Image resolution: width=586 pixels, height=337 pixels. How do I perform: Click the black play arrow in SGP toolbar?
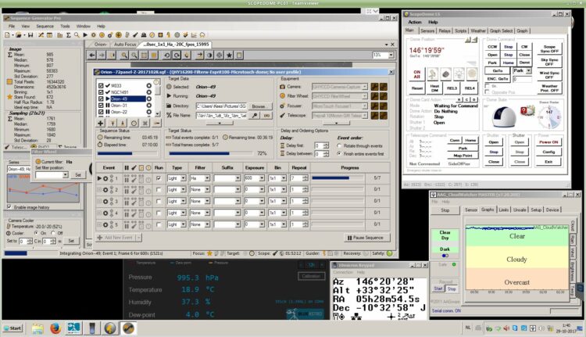coord(85,34)
